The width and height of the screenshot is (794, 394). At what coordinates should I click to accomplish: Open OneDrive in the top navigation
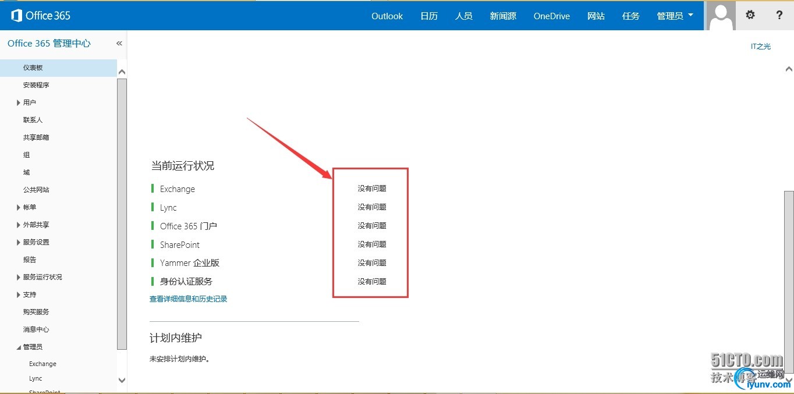coord(551,16)
